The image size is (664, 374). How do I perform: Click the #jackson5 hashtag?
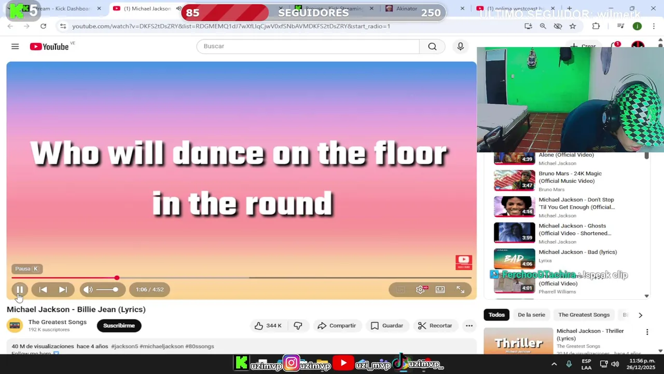point(124,346)
